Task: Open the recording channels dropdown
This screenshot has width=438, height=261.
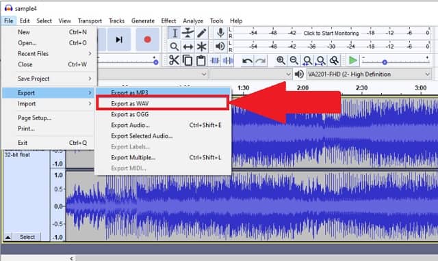Action: tap(251, 74)
